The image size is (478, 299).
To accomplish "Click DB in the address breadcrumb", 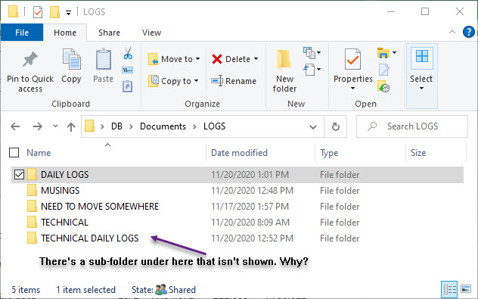I will [x=116, y=126].
